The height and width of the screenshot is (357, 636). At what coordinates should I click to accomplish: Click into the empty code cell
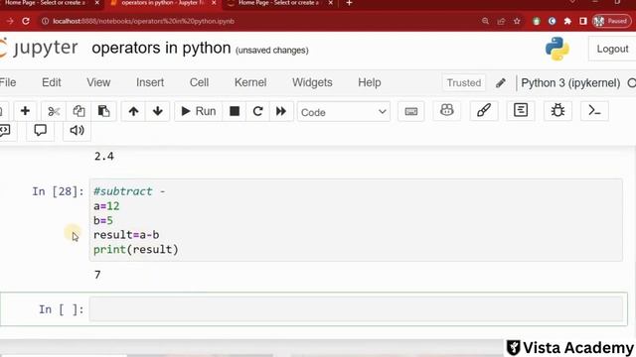(x=356, y=309)
